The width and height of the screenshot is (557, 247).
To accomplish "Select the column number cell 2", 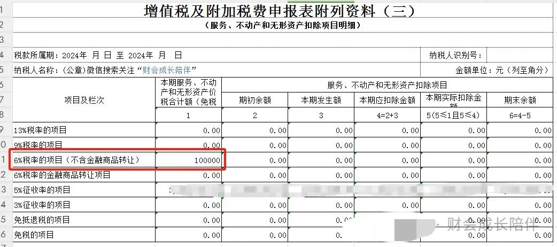I will coord(254,115).
